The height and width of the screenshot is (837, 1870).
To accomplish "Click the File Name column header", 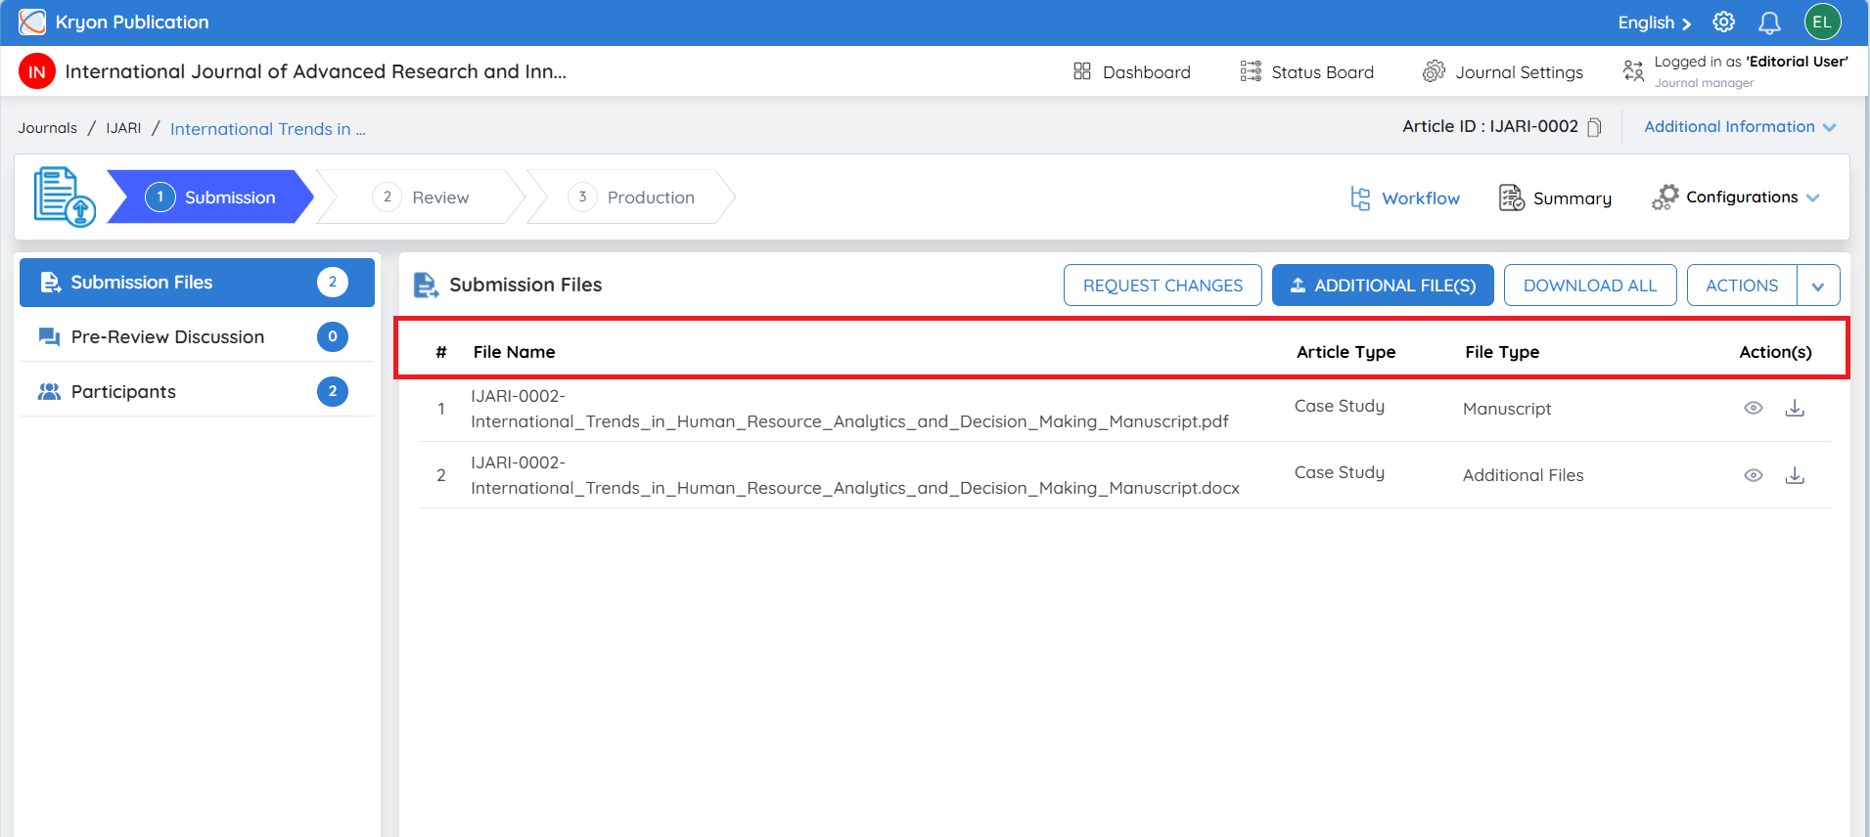I will (514, 352).
